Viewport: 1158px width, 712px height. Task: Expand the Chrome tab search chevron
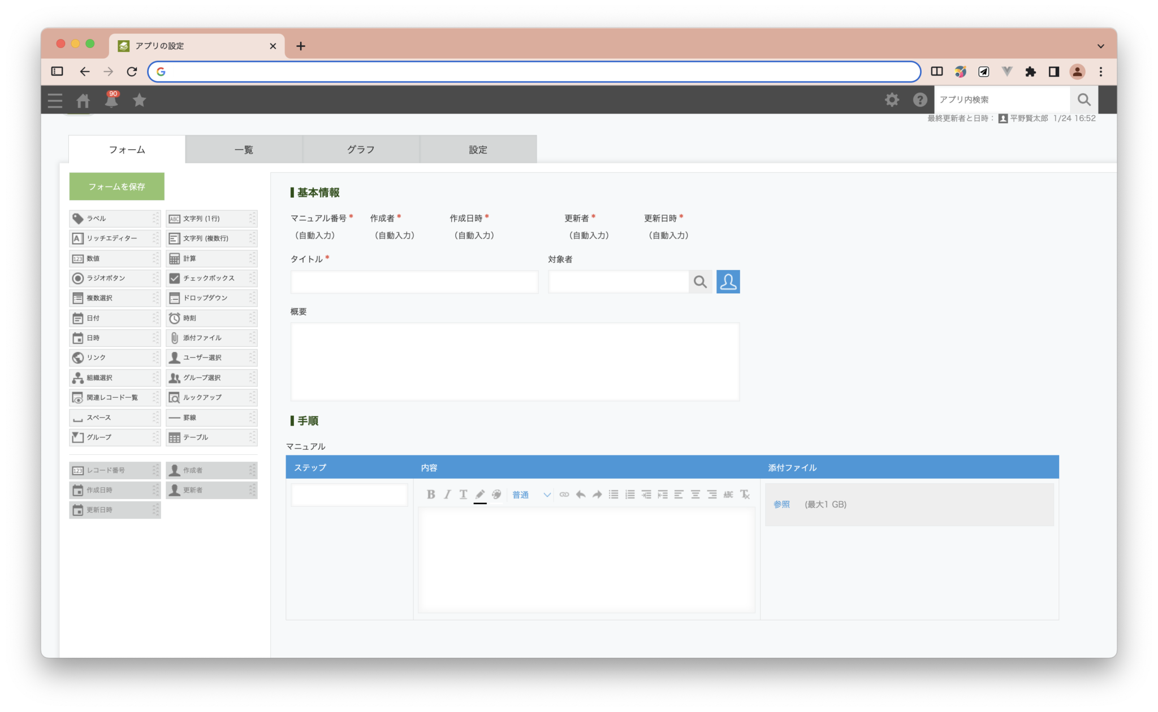coord(1100,46)
